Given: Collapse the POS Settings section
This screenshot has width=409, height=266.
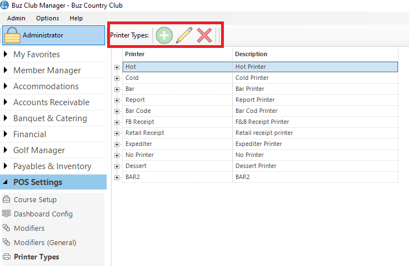Looking at the screenshot, I should (38, 182).
